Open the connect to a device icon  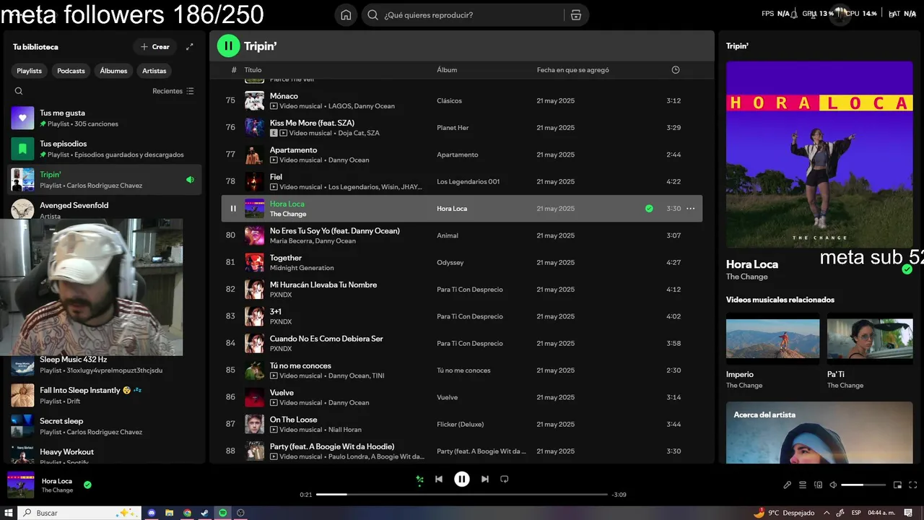818,485
